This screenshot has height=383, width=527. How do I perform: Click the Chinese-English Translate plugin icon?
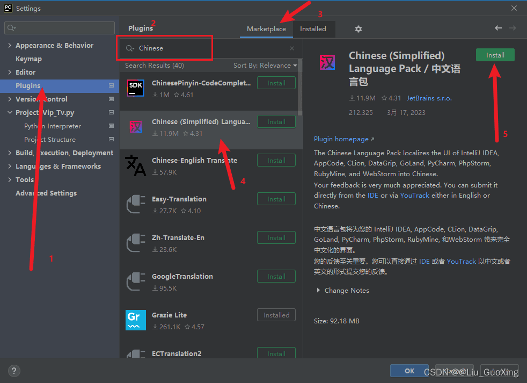[135, 165]
